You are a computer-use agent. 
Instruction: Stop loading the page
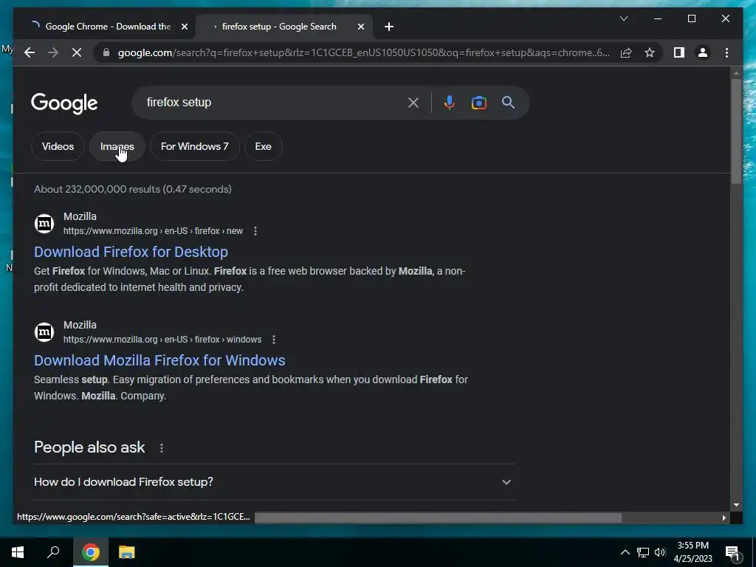(77, 52)
